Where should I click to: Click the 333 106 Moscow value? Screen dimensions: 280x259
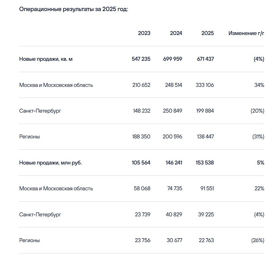[x=205, y=85]
